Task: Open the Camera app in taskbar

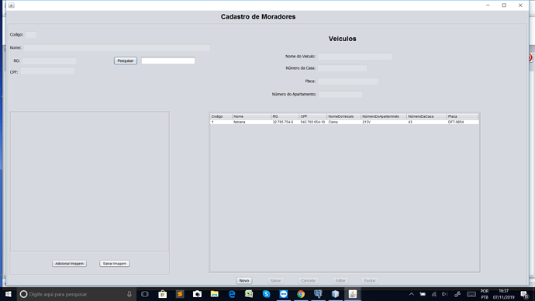Action: point(197,294)
